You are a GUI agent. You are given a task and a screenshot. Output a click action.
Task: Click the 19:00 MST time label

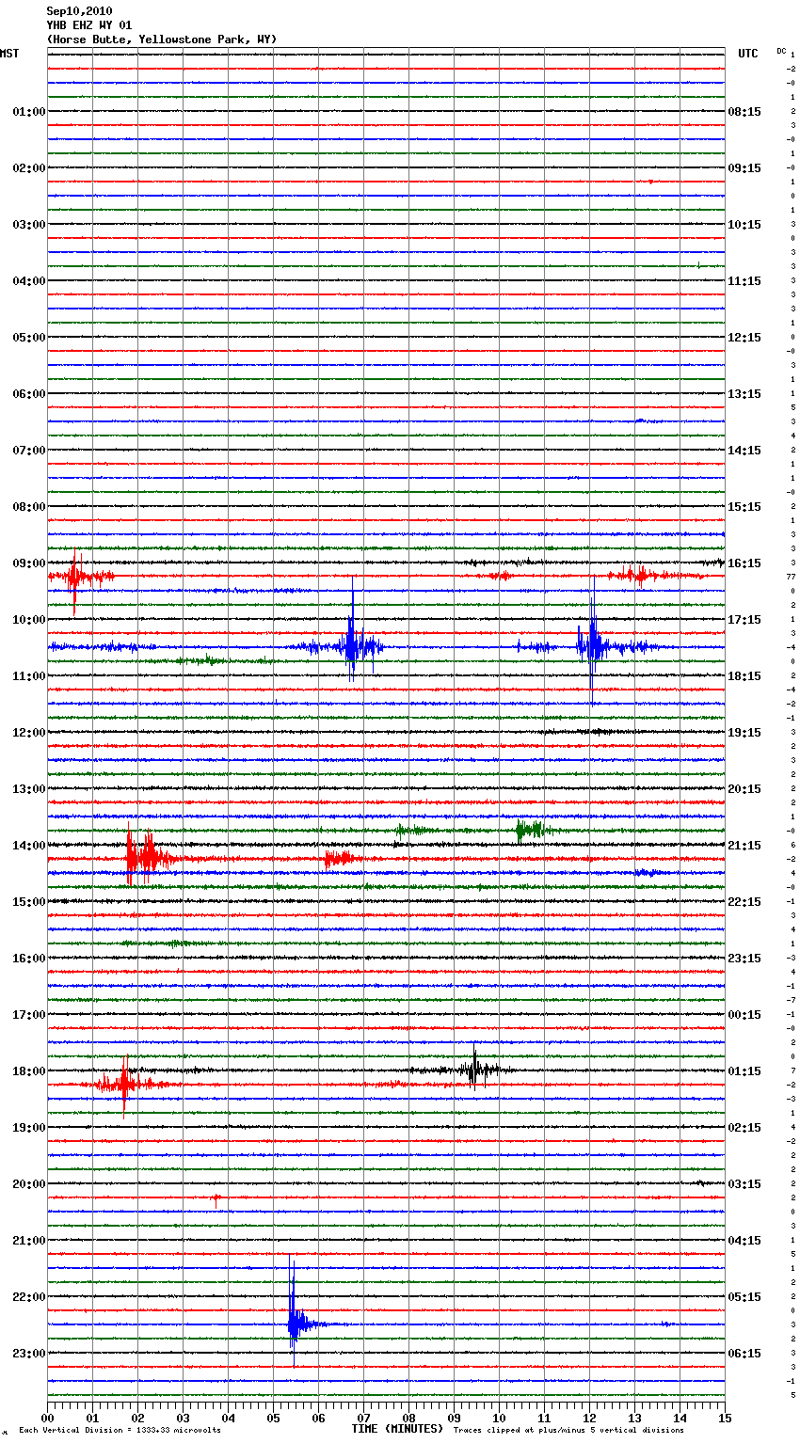29,1128
